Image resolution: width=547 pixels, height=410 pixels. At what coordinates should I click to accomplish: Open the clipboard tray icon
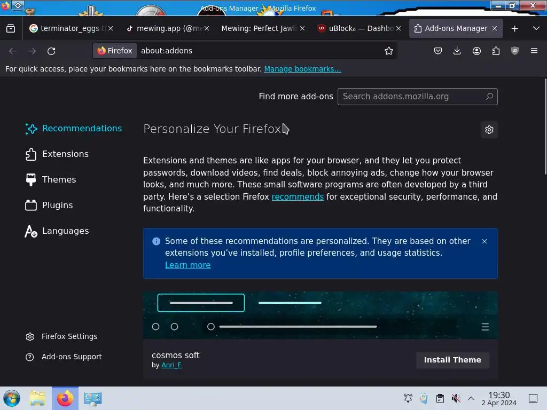coord(440,398)
